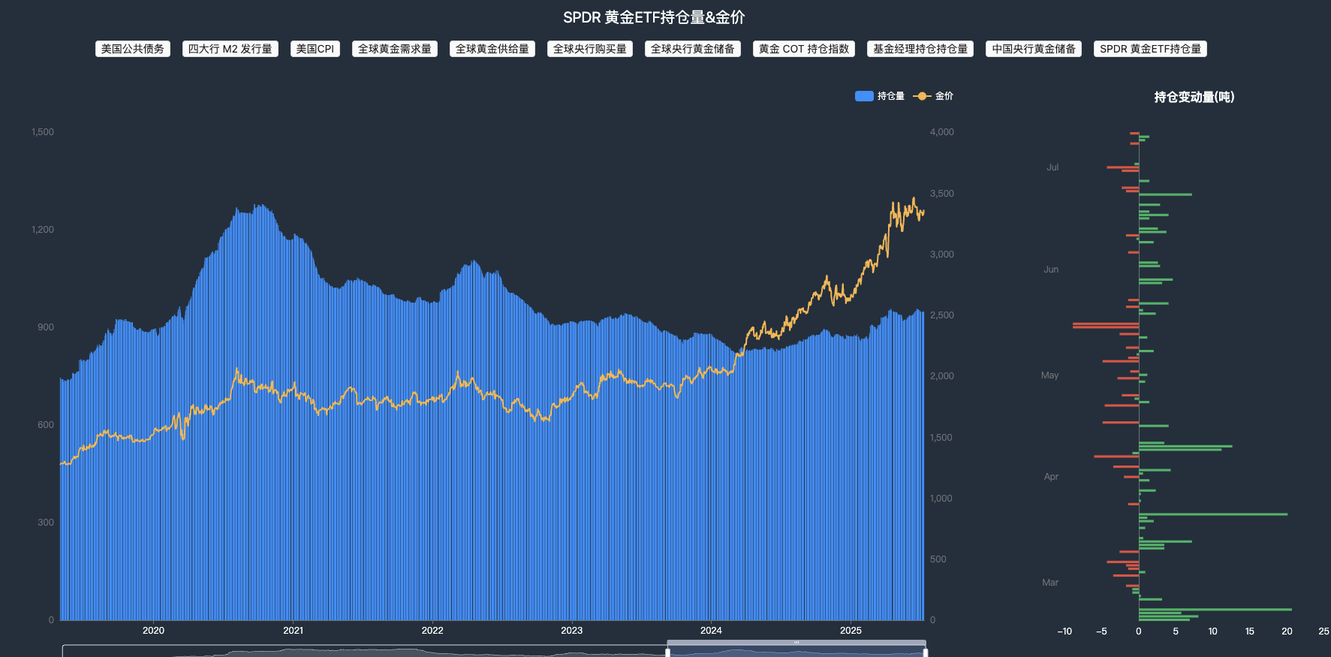1331x657 pixels.
Task: Click the 3,000 right axis value
Action: coord(942,255)
